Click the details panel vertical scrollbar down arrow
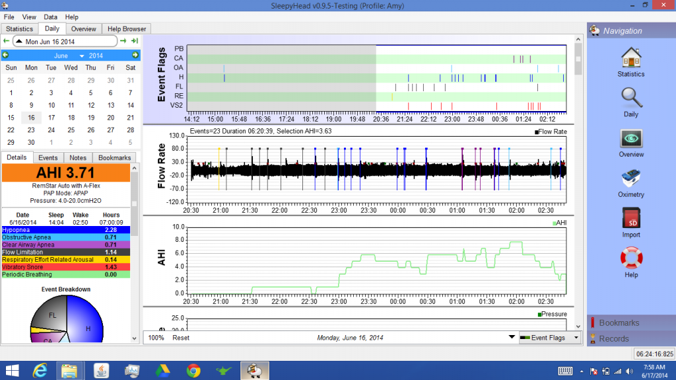The image size is (676, 380). point(135,338)
